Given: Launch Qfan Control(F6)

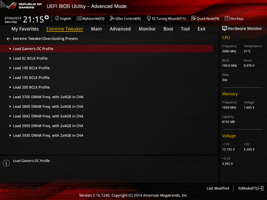Looking at the screenshot, I should (x=128, y=19).
